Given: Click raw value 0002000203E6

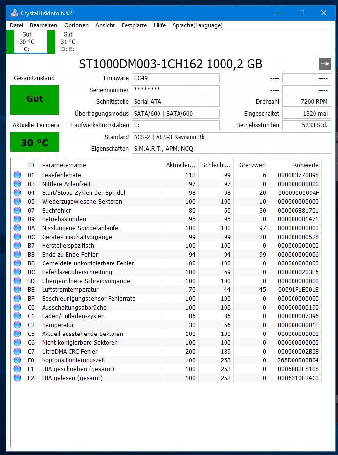Looking at the screenshot, I should click(298, 272).
